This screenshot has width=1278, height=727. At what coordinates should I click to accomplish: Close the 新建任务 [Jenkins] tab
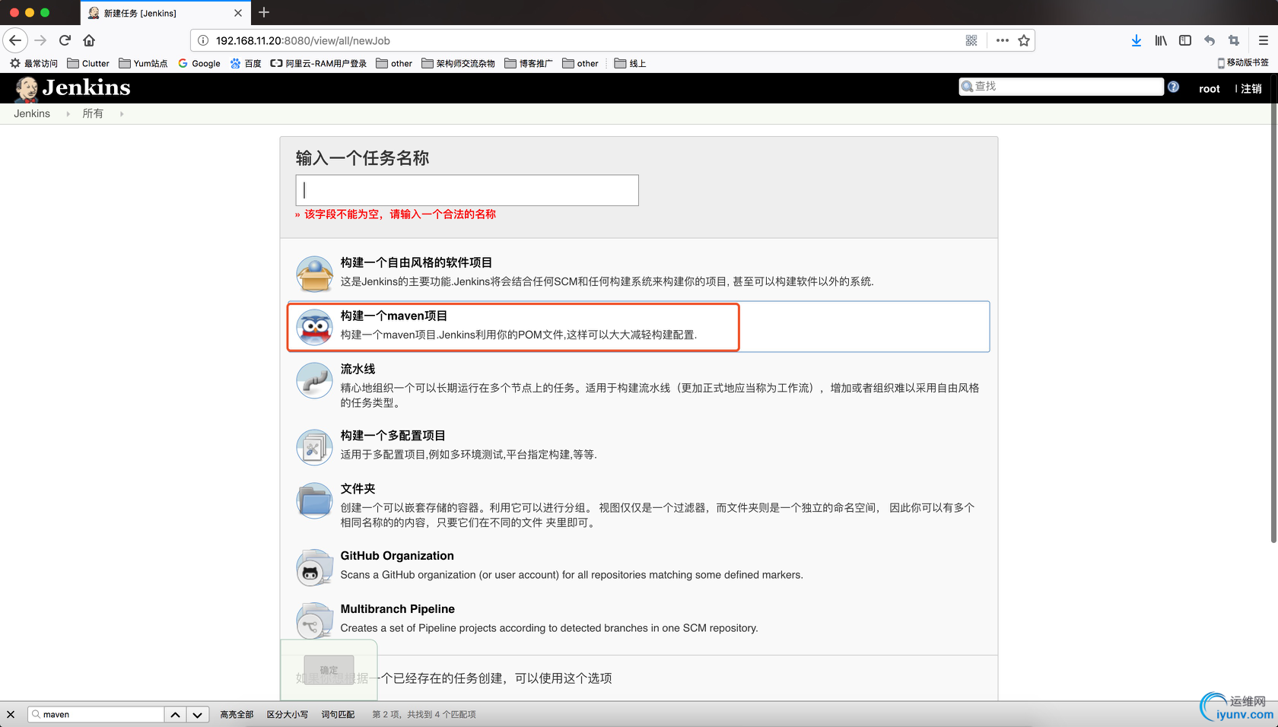pos(238,13)
